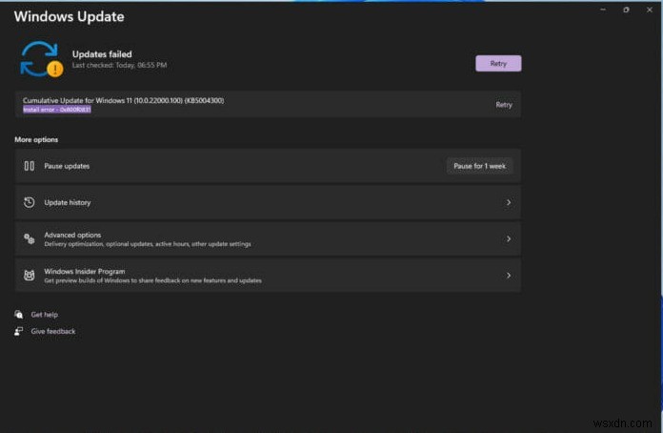Viewport: 663px width, 433px height.
Task: Open Windows Insider Program settings
Action: tap(268, 276)
